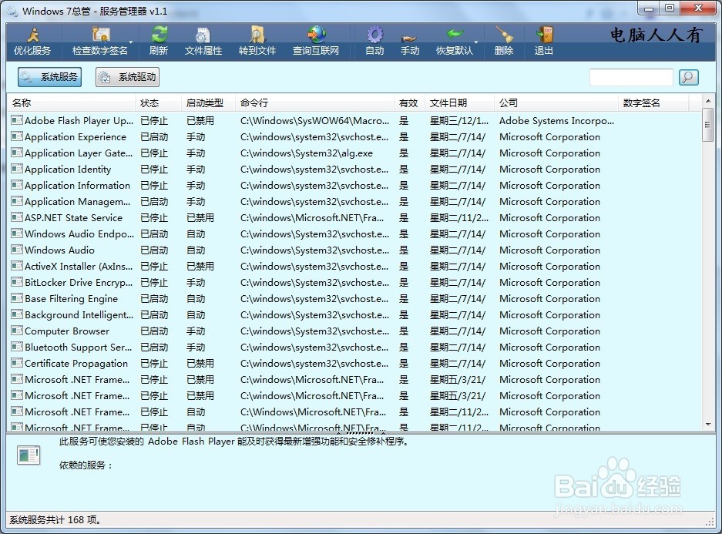The width and height of the screenshot is (722, 534).
Task: Maximize the 服务管理器 window
Action: (x=670, y=8)
